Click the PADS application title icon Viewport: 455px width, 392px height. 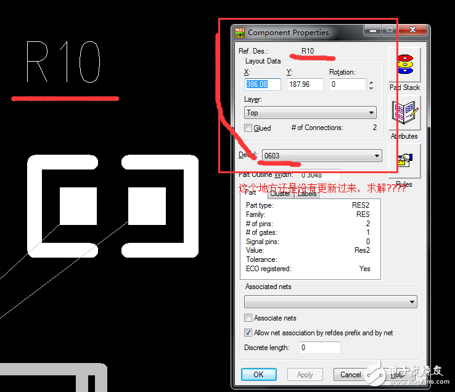click(240, 33)
